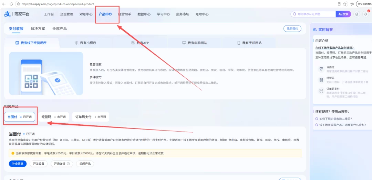The width and height of the screenshot is (372, 180).
Task: Go back with the browser back arrow
Action: [4, 4]
